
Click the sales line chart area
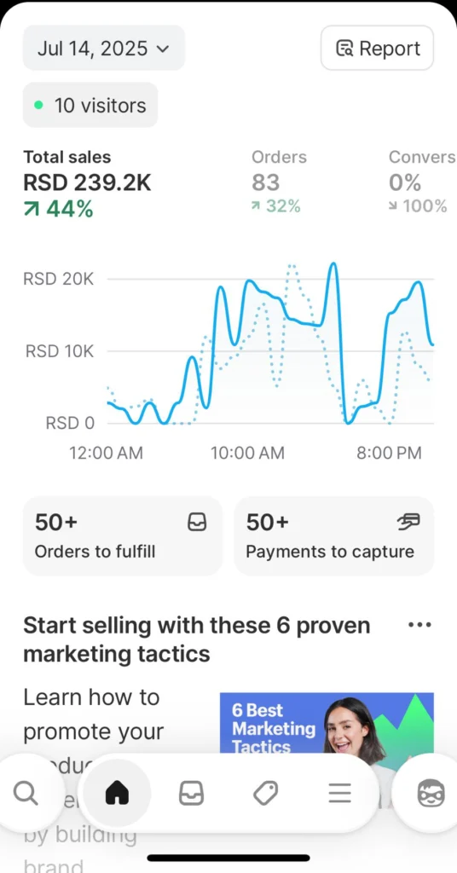(x=270, y=345)
